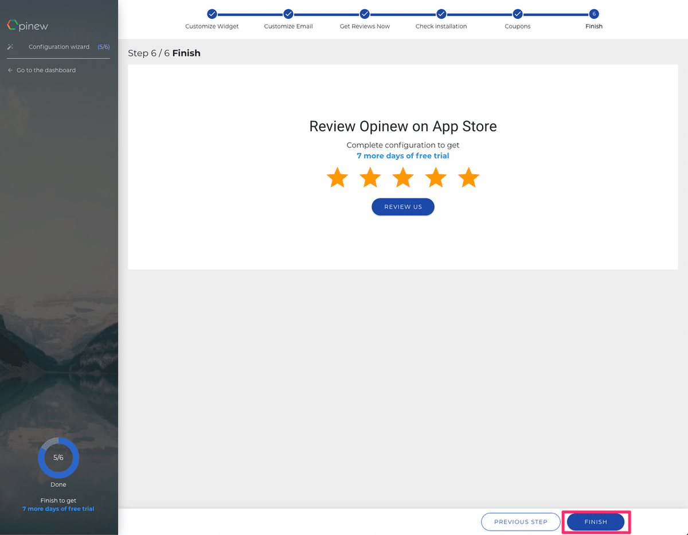
Task: Select the fifth review star
Action: 469,178
